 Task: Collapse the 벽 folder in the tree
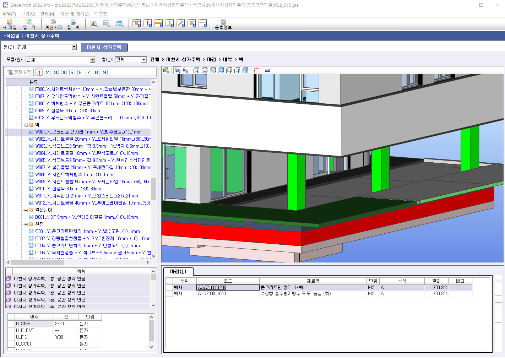tap(26, 125)
